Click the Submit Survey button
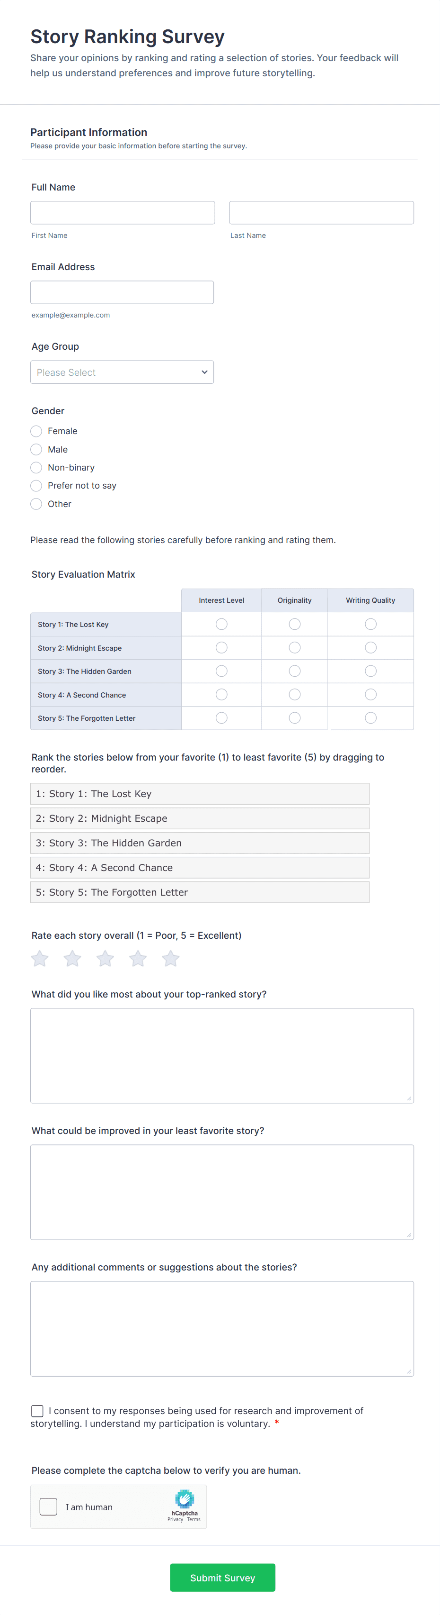Viewport: 440px width, 1615px height. [222, 1578]
